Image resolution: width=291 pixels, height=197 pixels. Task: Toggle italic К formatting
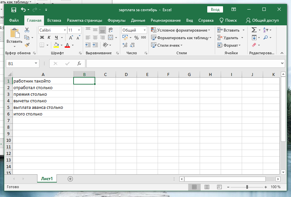(x=49, y=37)
